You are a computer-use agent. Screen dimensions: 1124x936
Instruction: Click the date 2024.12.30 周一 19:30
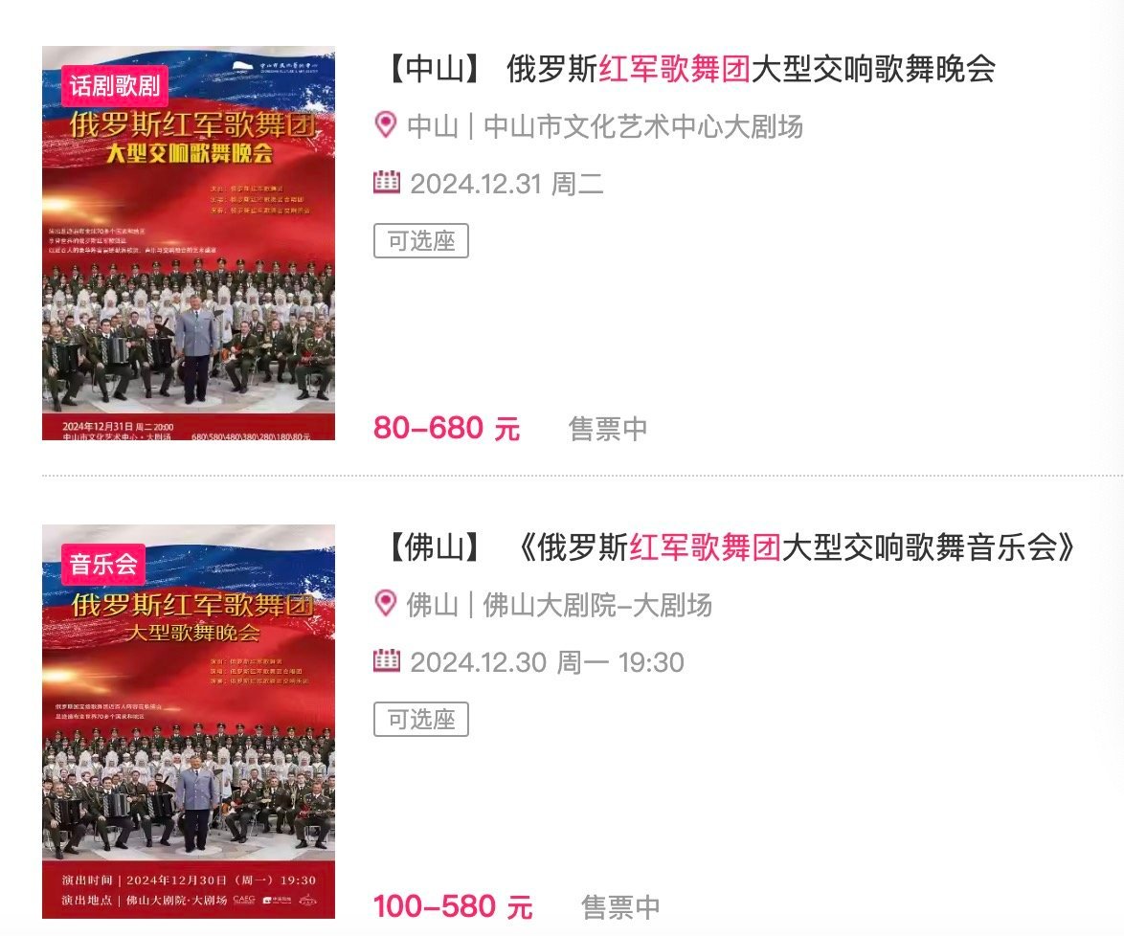pos(547,662)
